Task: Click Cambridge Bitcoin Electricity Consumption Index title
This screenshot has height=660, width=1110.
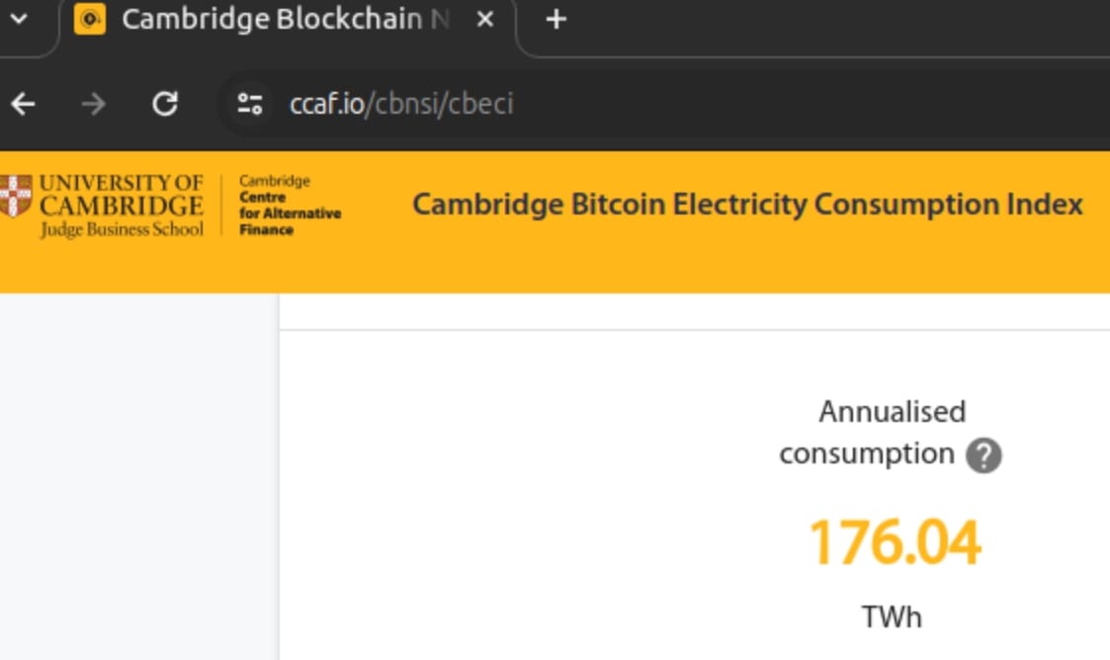Action: coord(747,205)
